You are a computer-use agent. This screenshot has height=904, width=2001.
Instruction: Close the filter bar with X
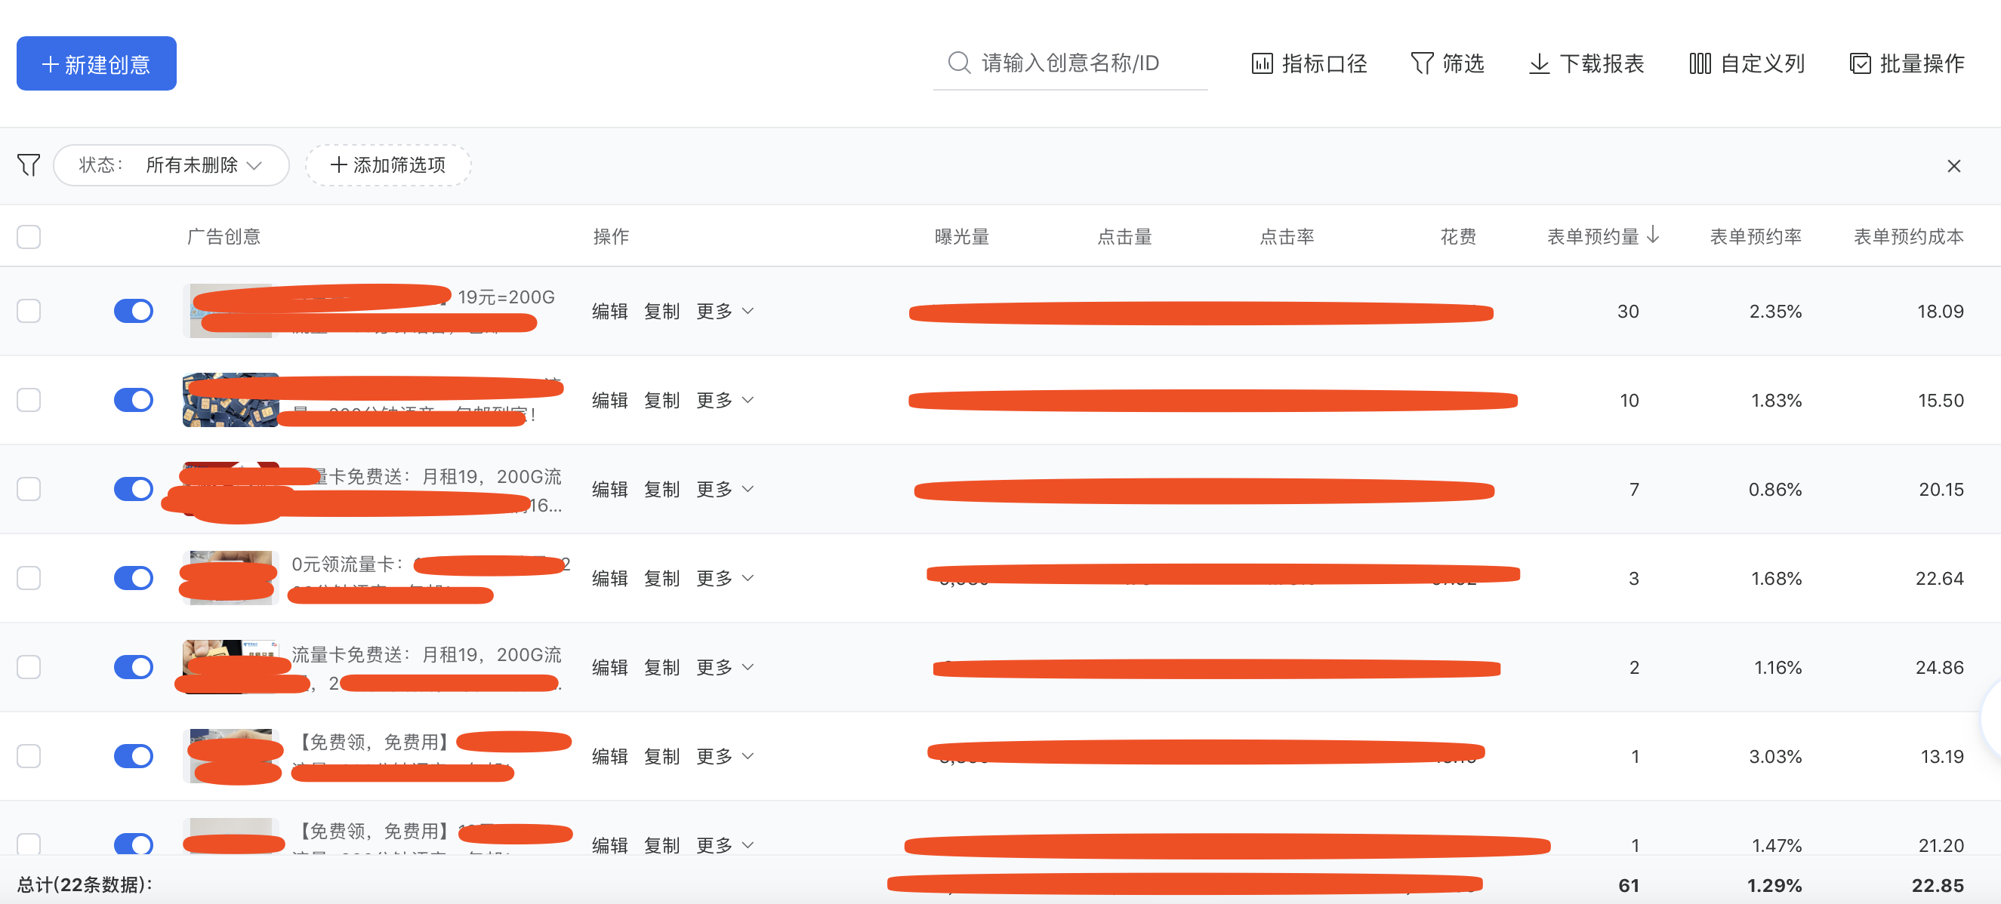1953,166
